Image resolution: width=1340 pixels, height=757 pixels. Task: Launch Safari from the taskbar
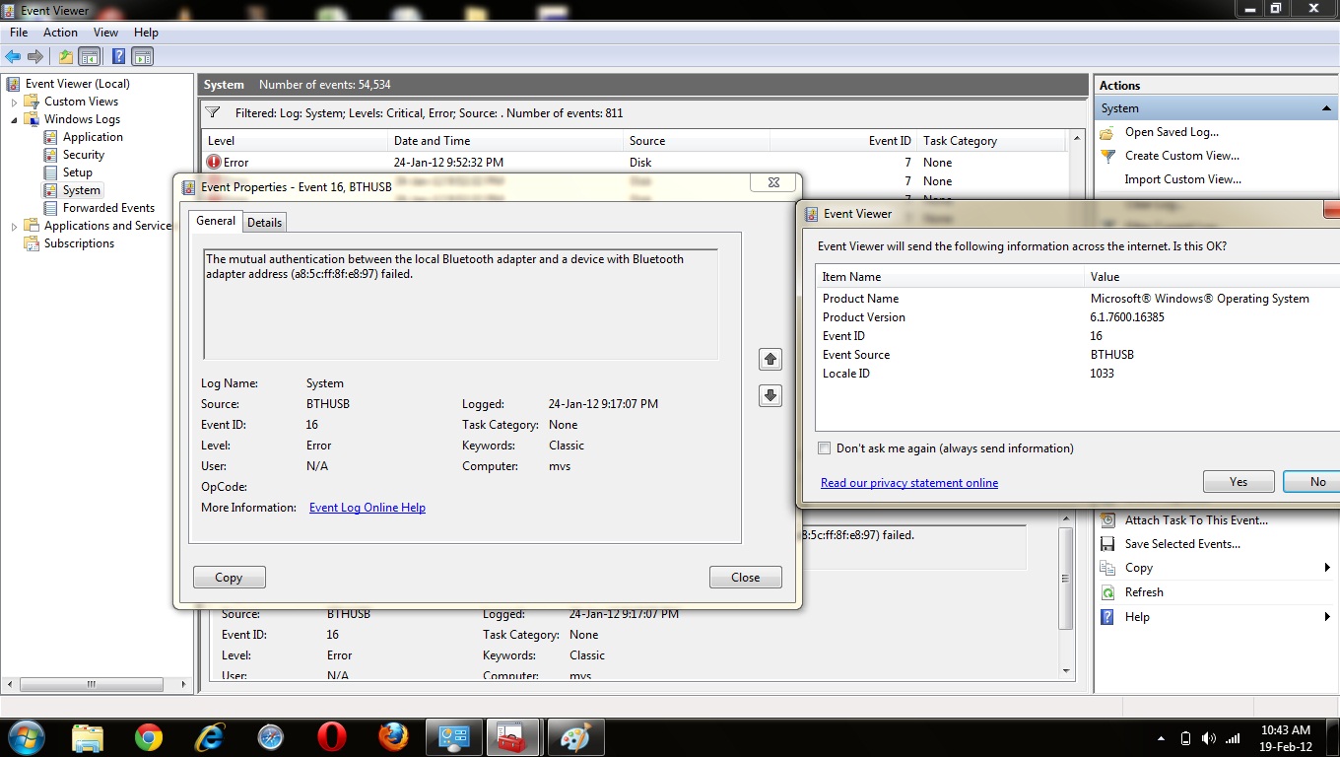click(271, 737)
